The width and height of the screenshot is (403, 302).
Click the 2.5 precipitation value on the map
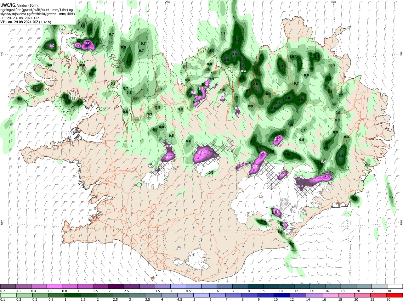click(x=278, y=103)
